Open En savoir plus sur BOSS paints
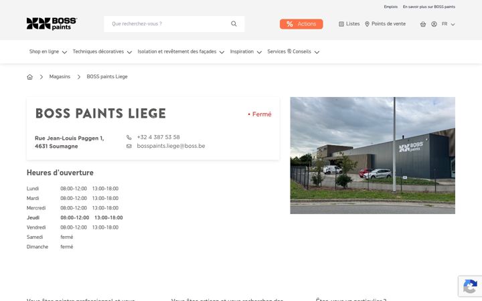 point(429,7)
